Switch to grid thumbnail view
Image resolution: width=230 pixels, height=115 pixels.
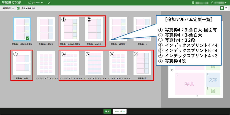pos(222,8)
